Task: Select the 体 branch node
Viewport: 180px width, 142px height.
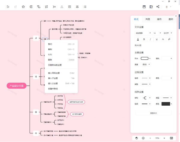Action: 36,133
